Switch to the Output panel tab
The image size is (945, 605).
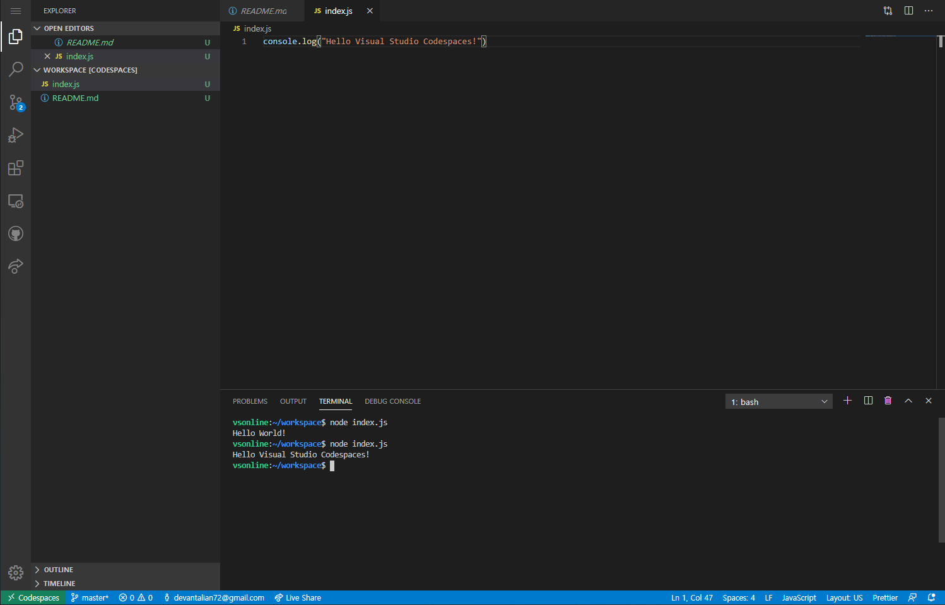(293, 401)
